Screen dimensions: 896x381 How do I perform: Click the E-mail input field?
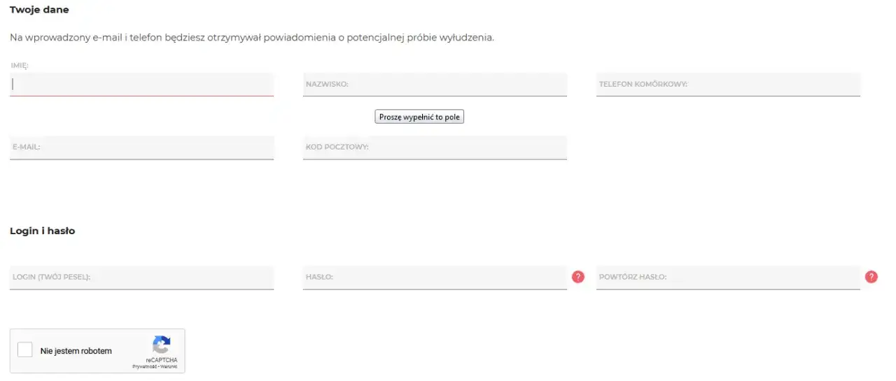[x=141, y=148]
